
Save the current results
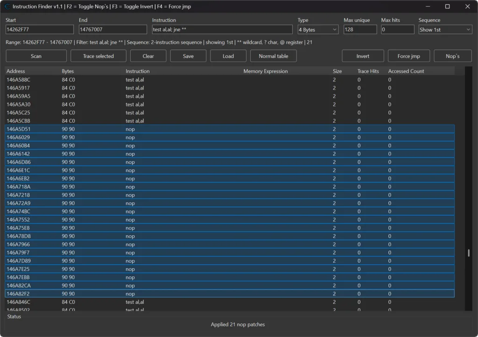pos(188,56)
